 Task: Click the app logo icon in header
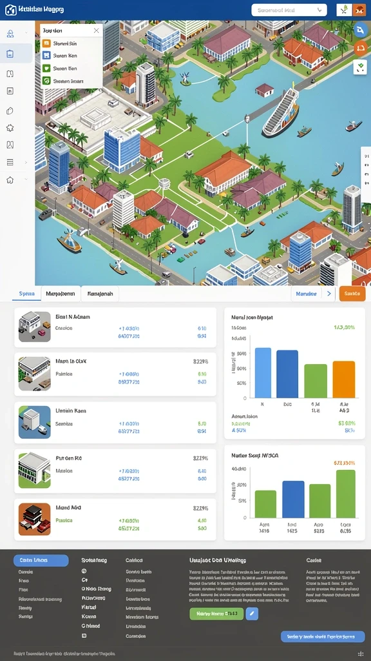10,10
